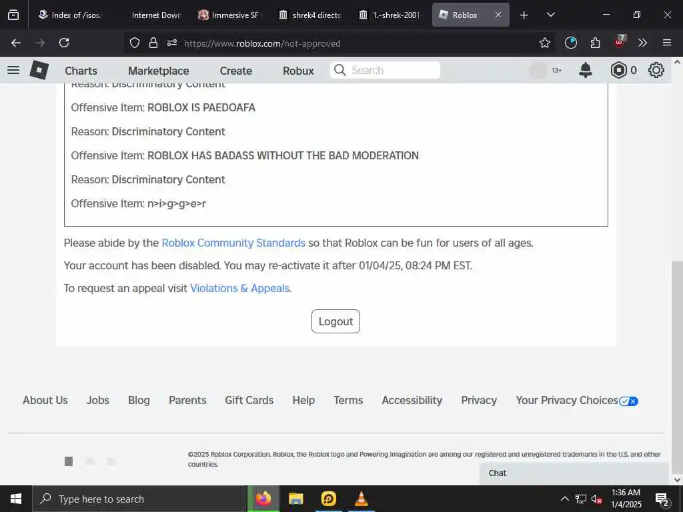Screen dimensions: 683x512
Task: Open a new browser tab with plus
Action: (524, 15)
